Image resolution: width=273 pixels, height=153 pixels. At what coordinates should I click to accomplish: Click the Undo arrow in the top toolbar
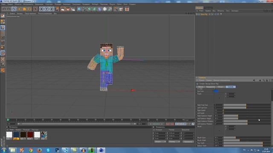[4, 9]
